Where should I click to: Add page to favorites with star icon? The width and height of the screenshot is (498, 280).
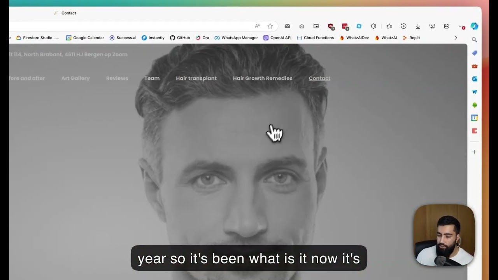click(x=270, y=26)
